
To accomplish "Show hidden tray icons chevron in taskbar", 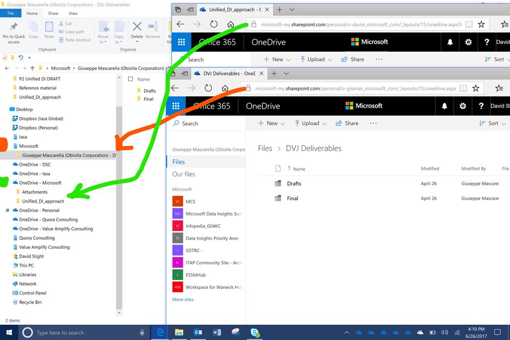I will click(347, 332).
